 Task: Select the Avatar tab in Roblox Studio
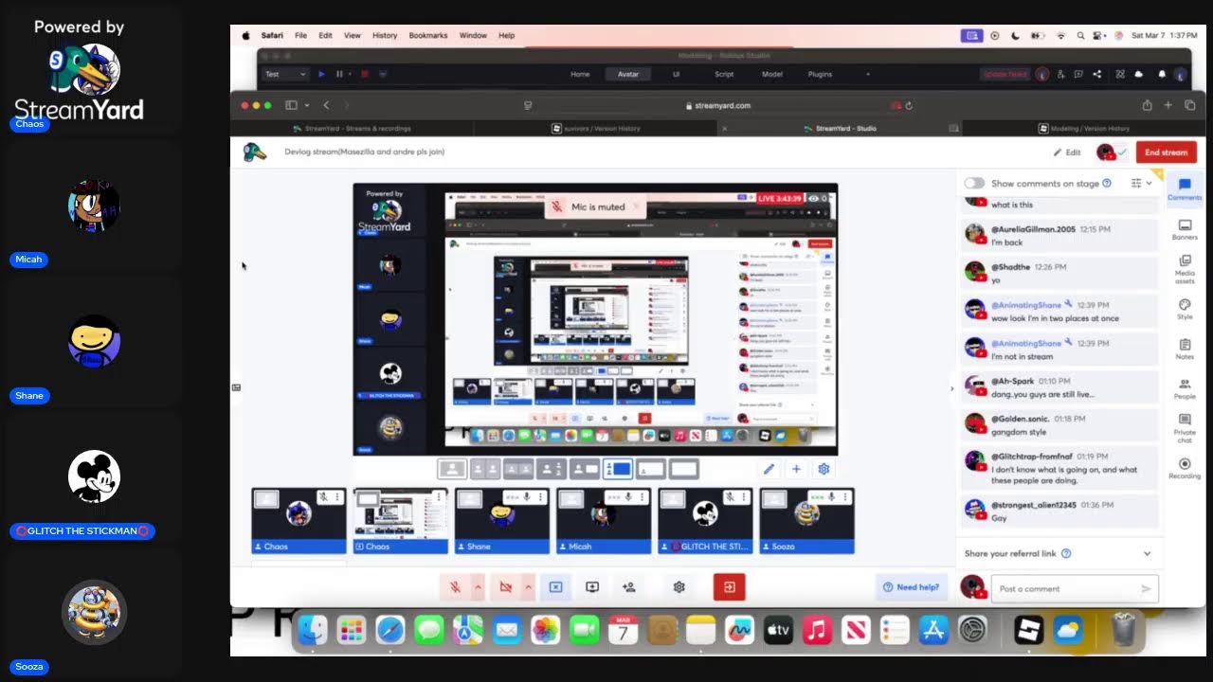point(628,74)
